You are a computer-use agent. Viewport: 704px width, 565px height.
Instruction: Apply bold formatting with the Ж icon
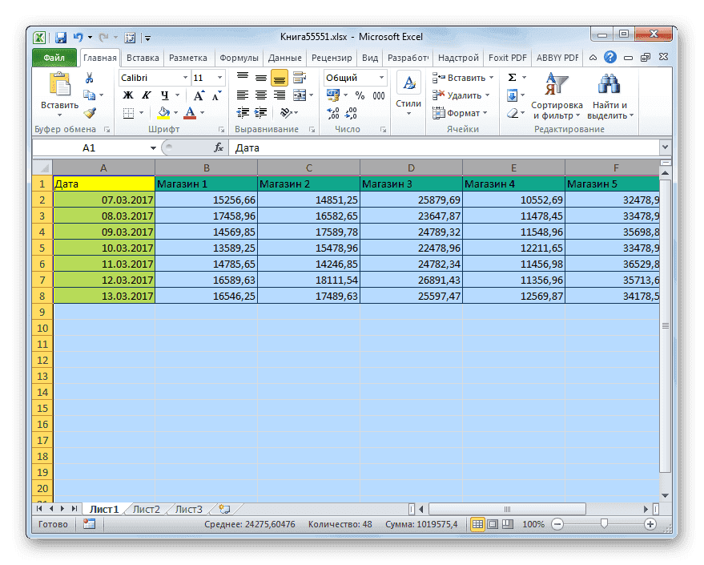click(127, 95)
